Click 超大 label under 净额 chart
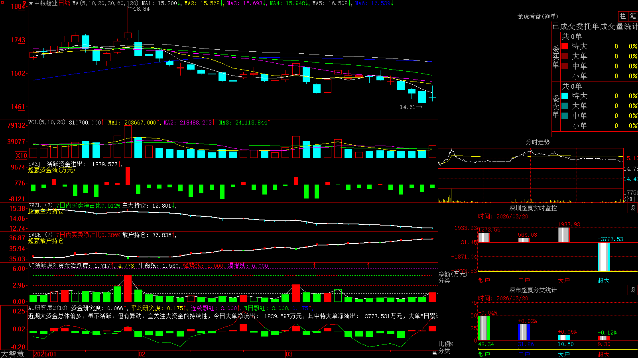This screenshot has height=358, width=638. [x=604, y=280]
